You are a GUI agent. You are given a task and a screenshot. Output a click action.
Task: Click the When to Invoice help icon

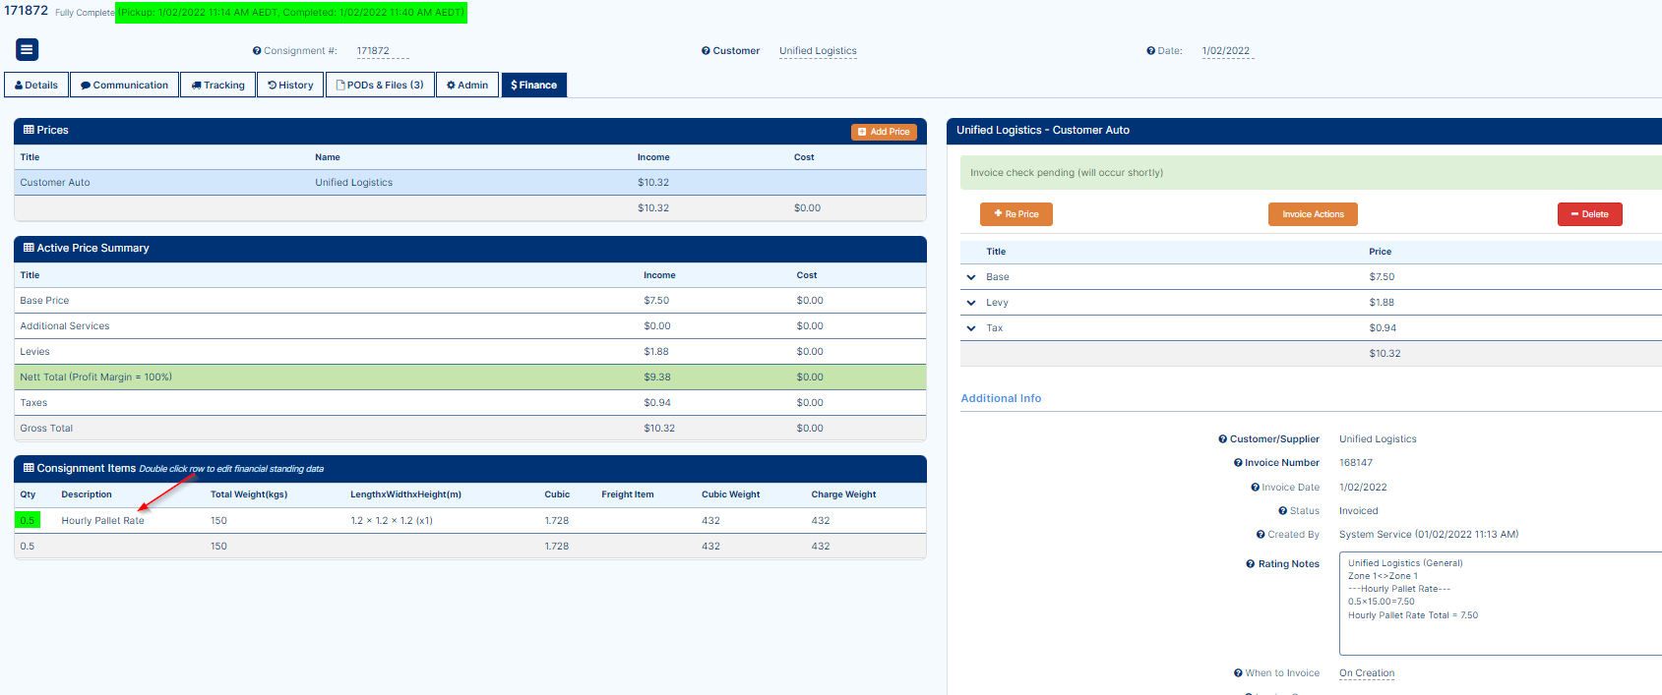(1238, 673)
